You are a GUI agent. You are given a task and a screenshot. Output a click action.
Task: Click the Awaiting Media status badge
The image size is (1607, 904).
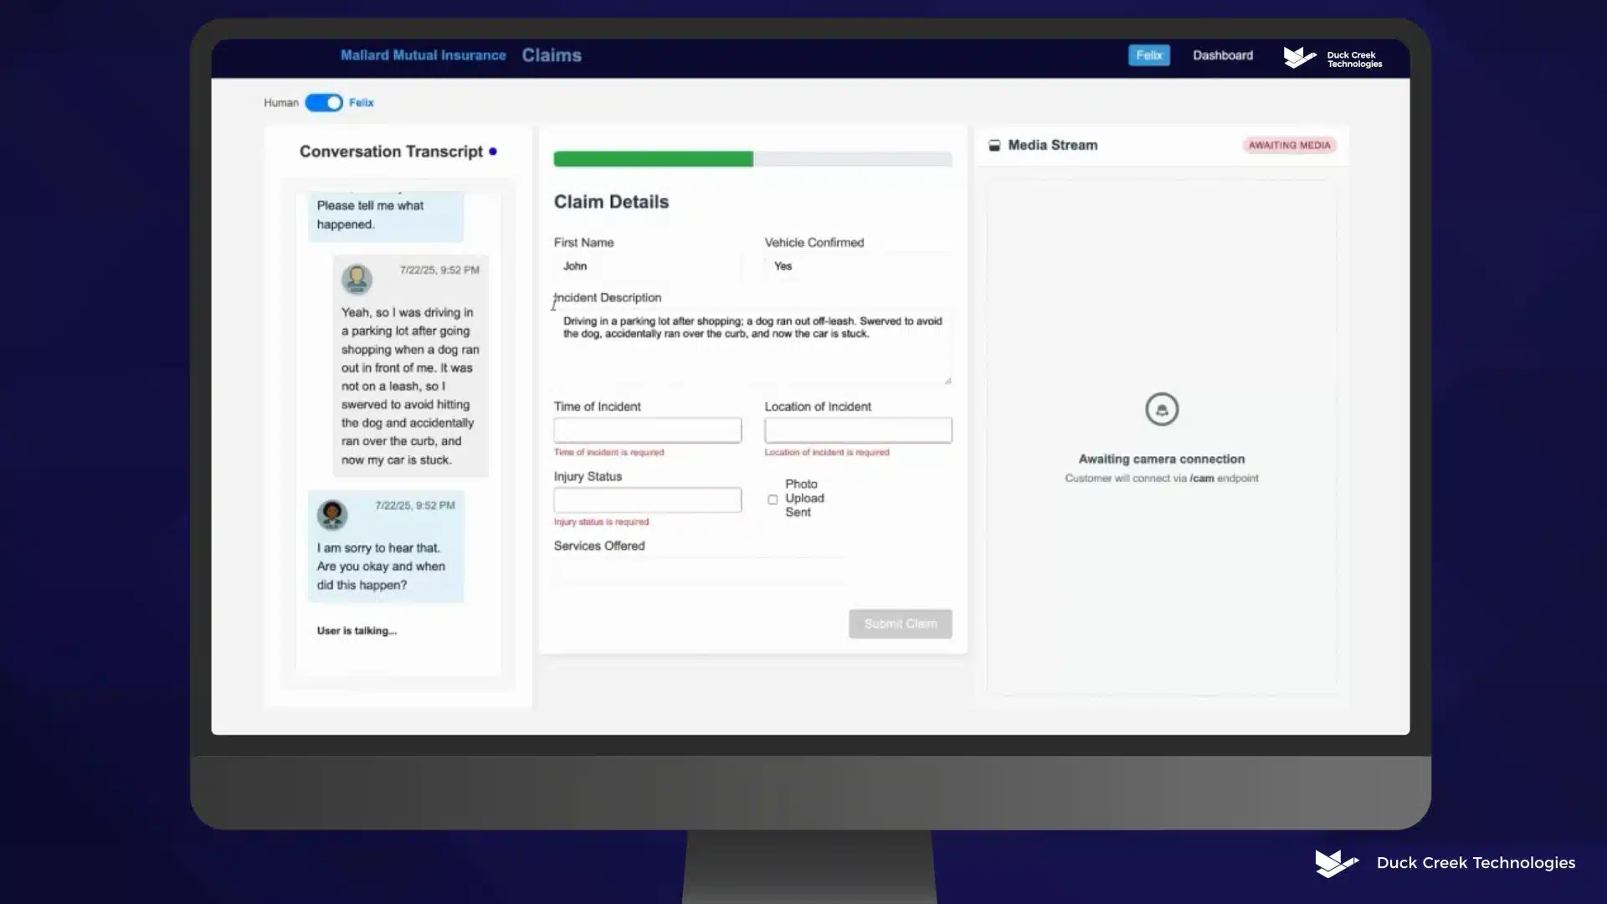[1288, 146]
